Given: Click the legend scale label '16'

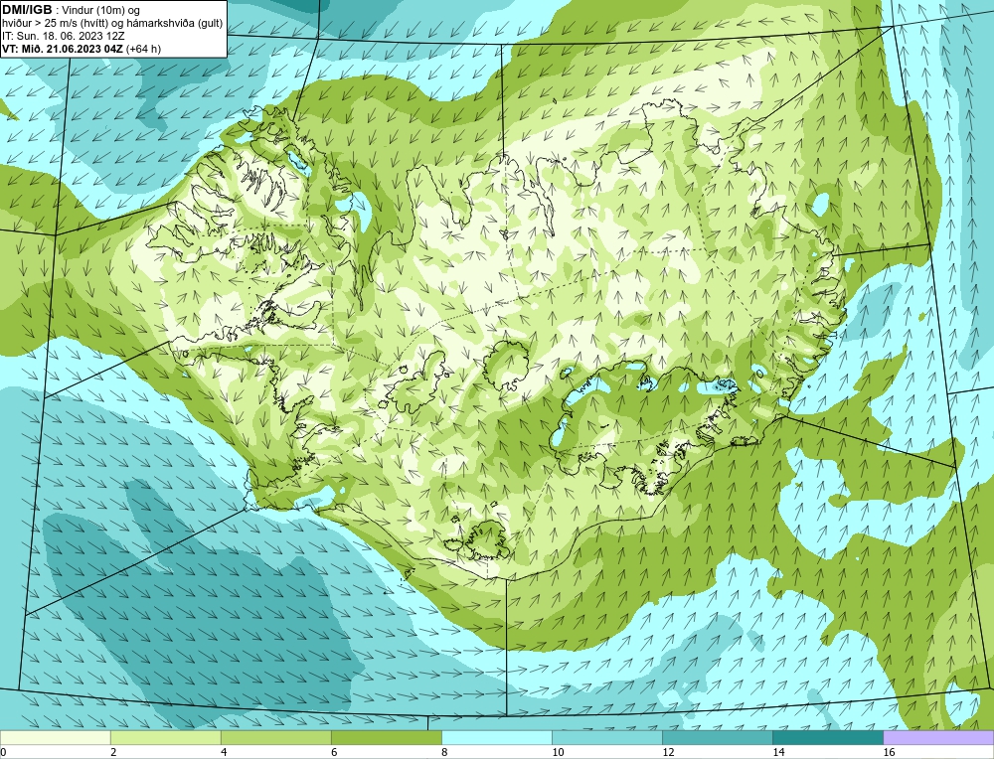Looking at the screenshot, I should pos(889,752).
